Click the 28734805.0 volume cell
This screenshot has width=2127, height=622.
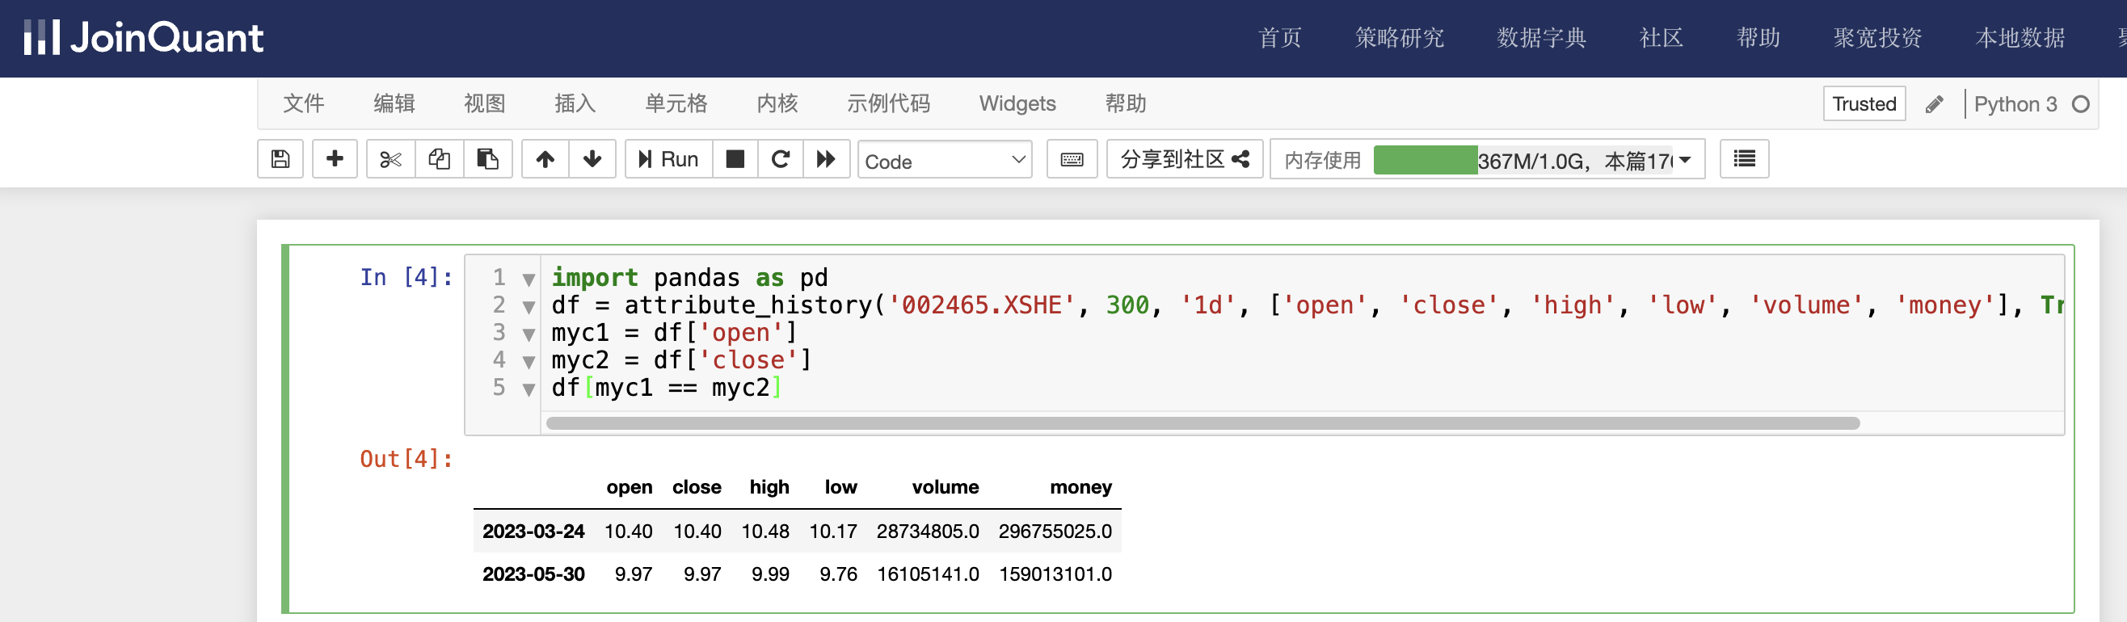pyautogui.click(x=928, y=531)
